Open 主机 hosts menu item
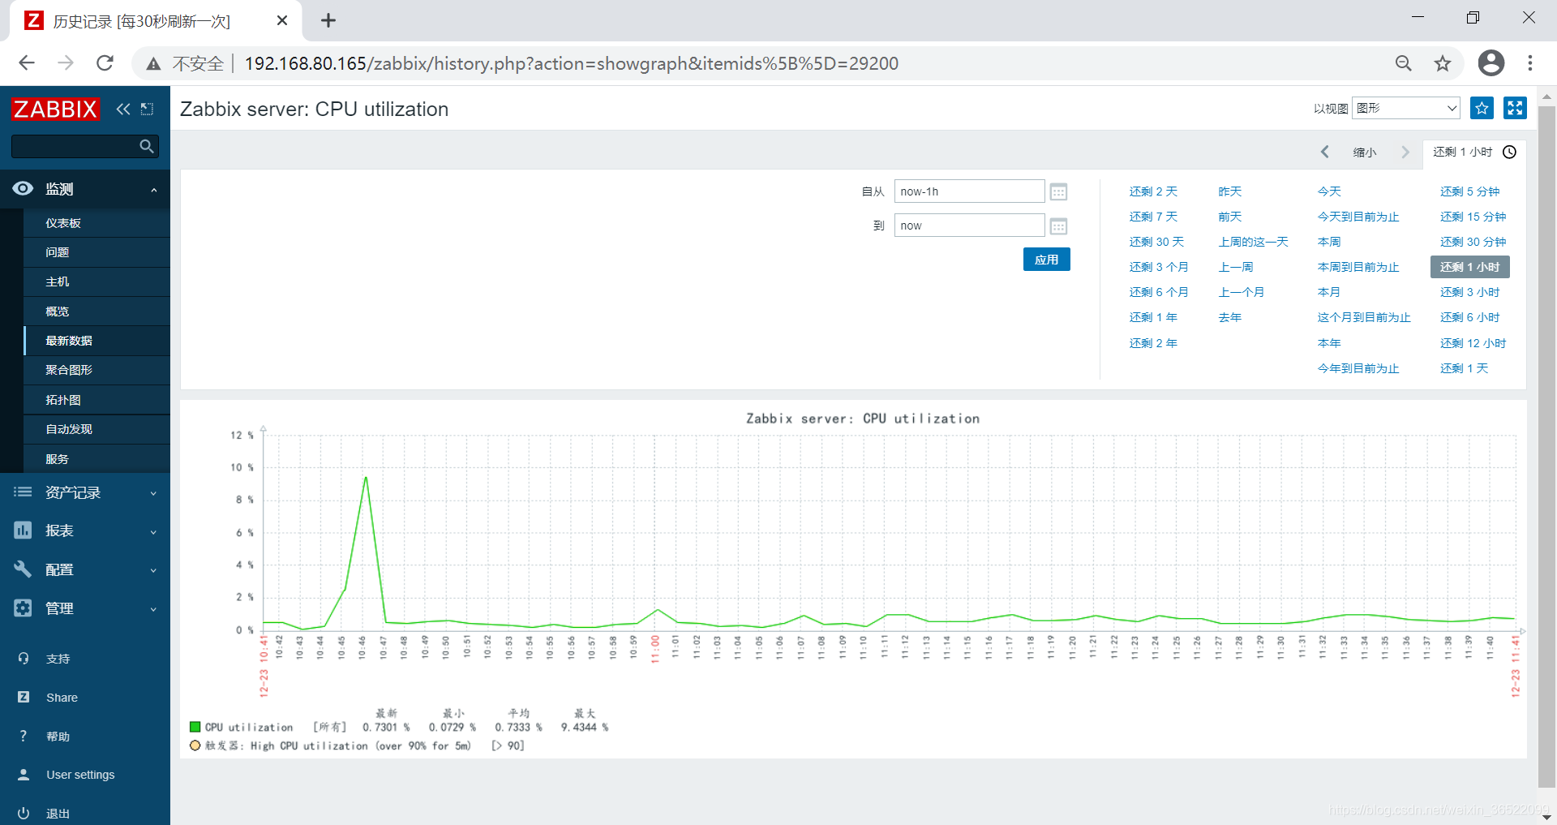Screen dimensions: 1557x825 pyautogui.click(x=97, y=281)
